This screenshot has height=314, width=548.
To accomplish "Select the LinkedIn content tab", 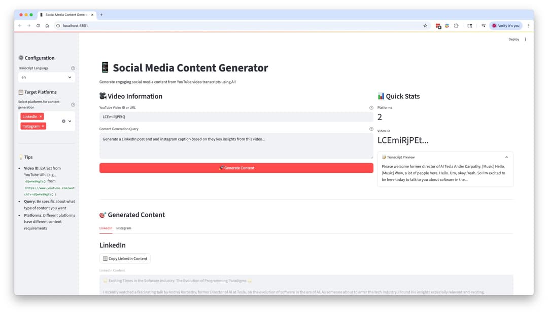I will (106, 228).
